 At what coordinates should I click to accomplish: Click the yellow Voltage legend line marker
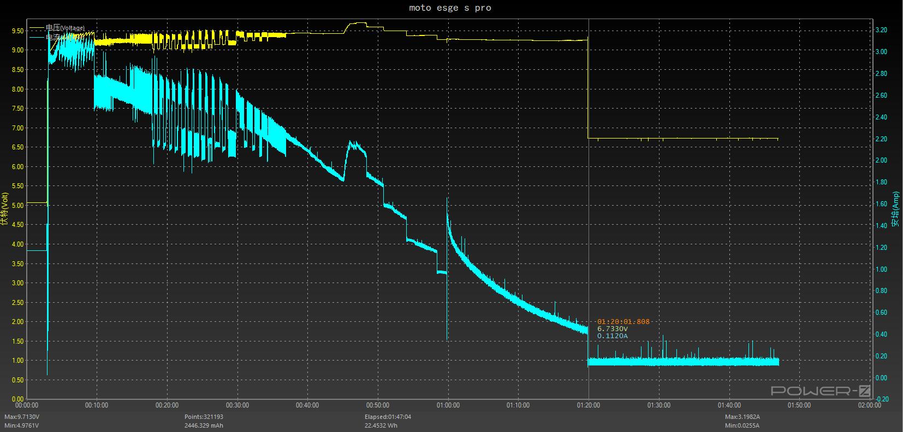(x=37, y=27)
